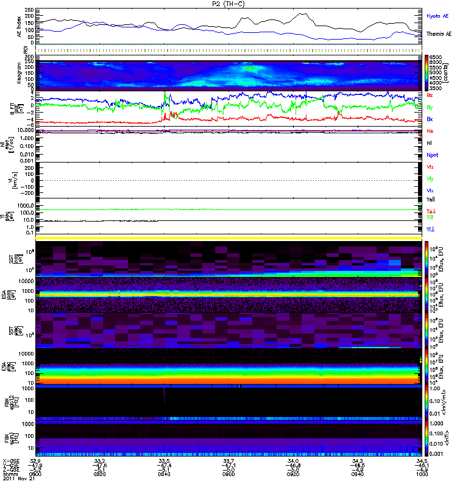
Task: Click the 2011 Nov 21 date label
Action: 15,482
